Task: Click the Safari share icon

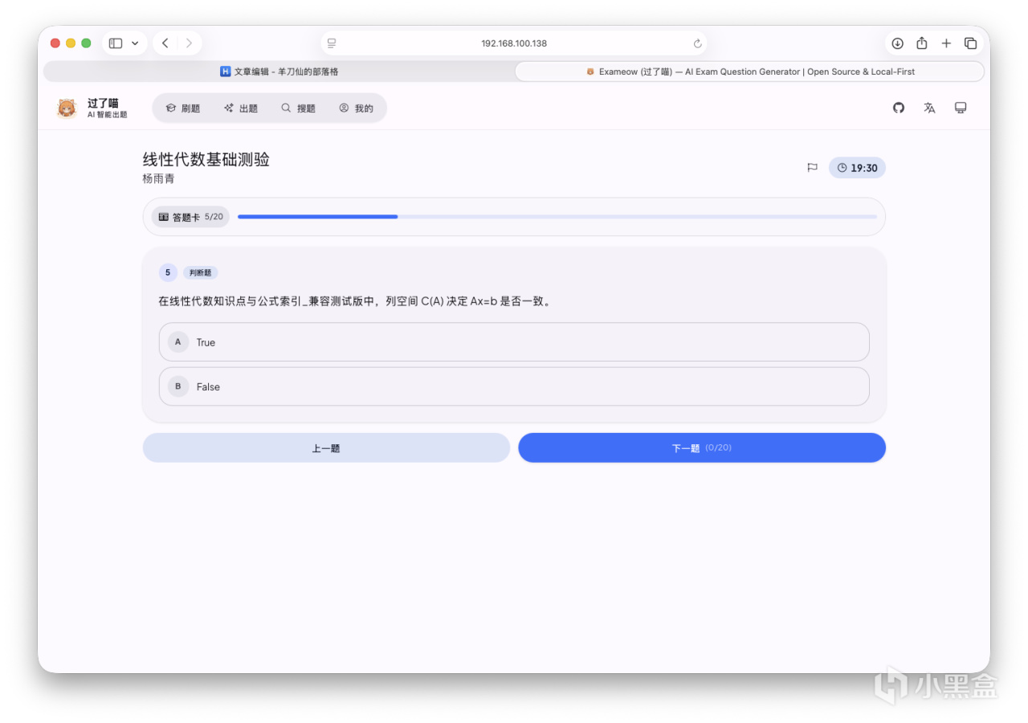Action: 922,43
